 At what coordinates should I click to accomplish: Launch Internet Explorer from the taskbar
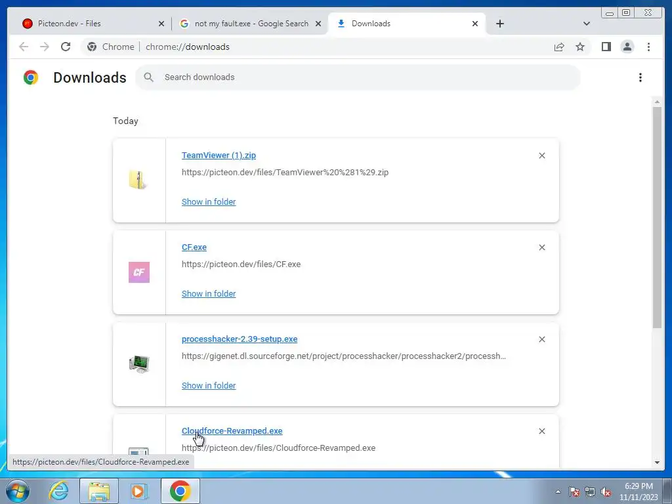click(x=58, y=491)
